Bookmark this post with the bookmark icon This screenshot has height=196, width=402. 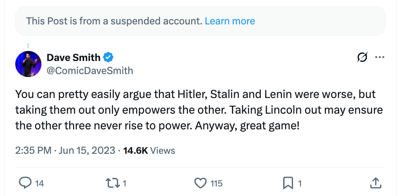click(288, 183)
